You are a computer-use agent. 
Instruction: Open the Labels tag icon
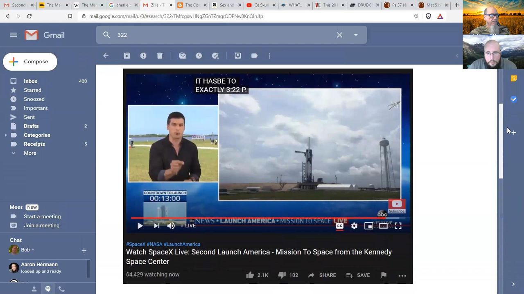click(254, 56)
